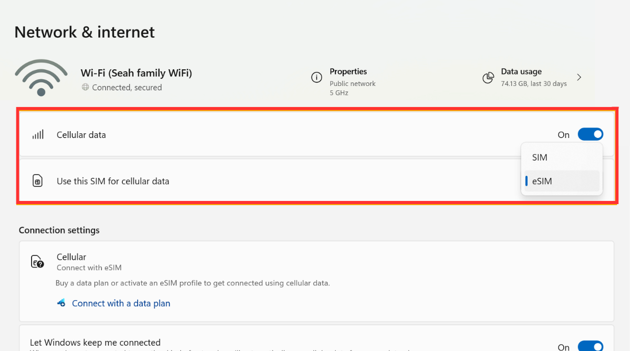Click the large Wi-Fi signal icon
Screen dimensions: 630x351
point(41,78)
